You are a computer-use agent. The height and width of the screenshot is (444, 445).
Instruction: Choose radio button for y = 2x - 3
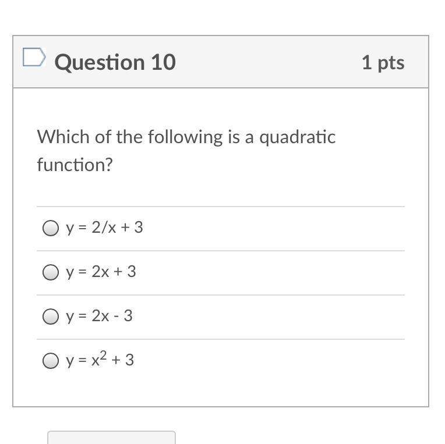point(51,317)
